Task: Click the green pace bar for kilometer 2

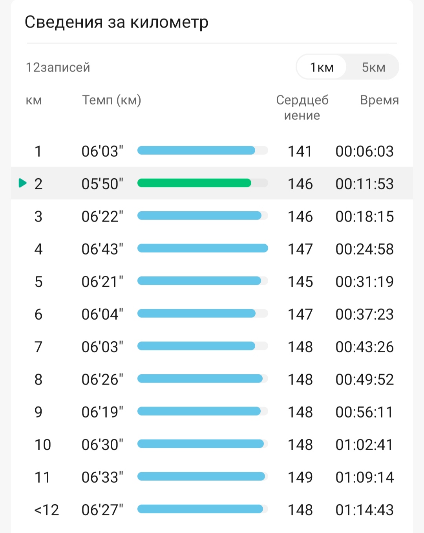Action: coord(194,183)
